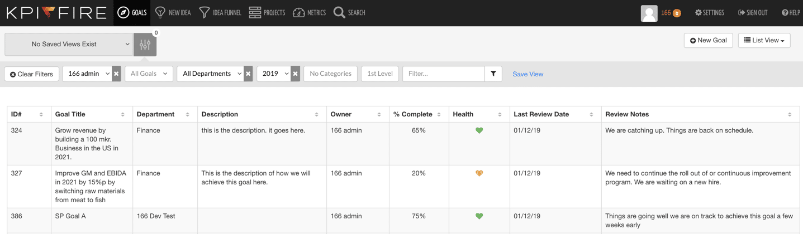Click the New Idea lightbulb icon
This screenshot has height=234, width=803.
[160, 13]
